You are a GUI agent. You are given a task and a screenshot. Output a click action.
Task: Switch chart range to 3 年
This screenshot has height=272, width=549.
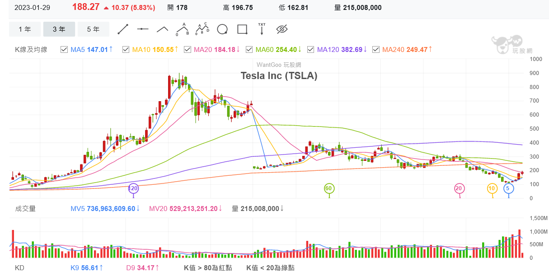[59, 29]
